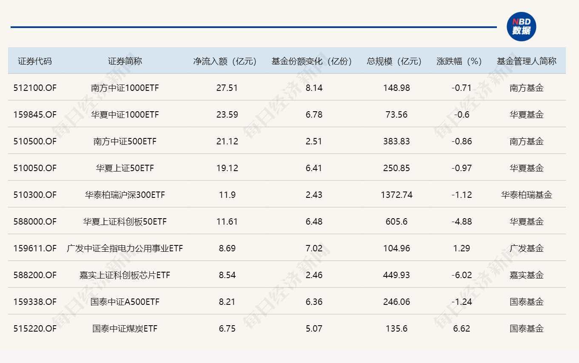Click total scale value 1372.74
The height and width of the screenshot is (363, 579).
(396, 195)
